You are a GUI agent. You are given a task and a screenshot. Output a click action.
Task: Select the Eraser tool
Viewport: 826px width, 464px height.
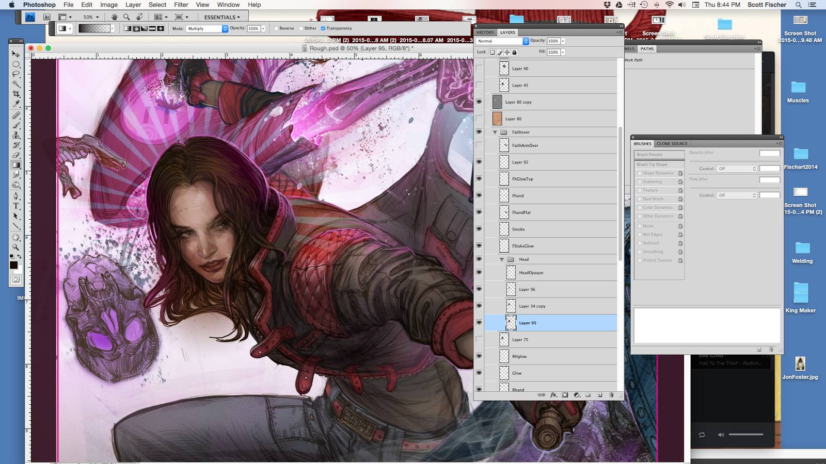(x=16, y=155)
